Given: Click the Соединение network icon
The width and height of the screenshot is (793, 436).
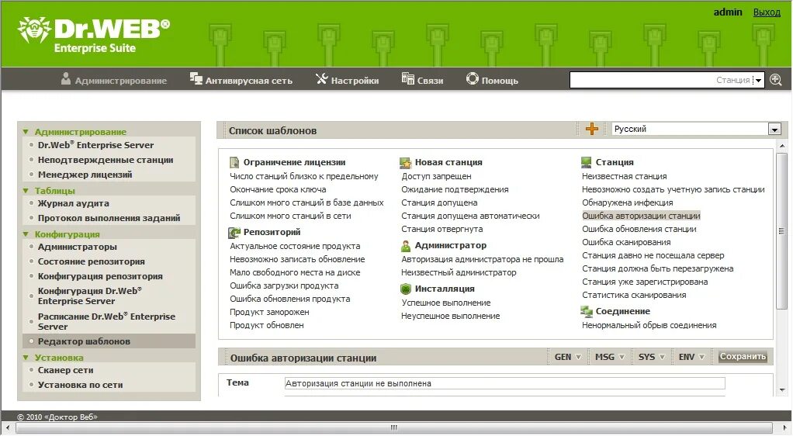Looking at the screenshot, I should coord(587,311).
